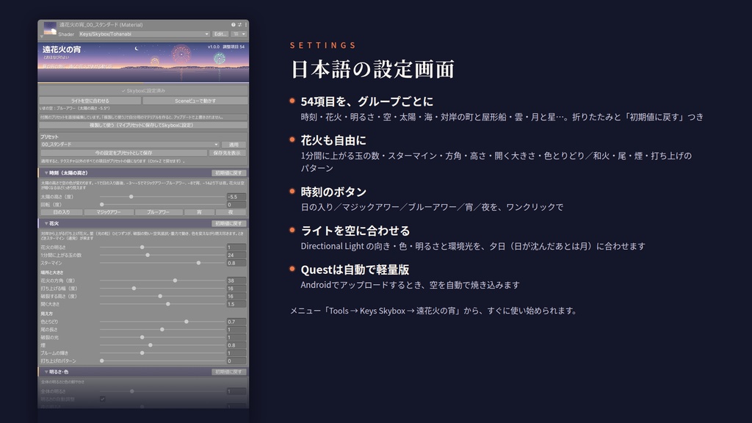This screenshot has height=423, width=752.
Task: Click the 花火の明るさ slider
Action: click(162, 247)
